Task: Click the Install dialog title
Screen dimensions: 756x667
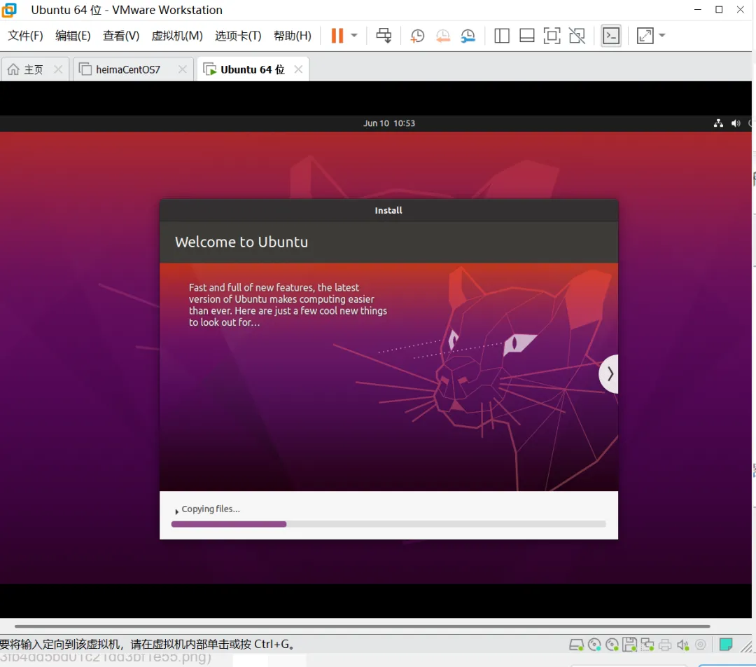Action: [388, 210]
